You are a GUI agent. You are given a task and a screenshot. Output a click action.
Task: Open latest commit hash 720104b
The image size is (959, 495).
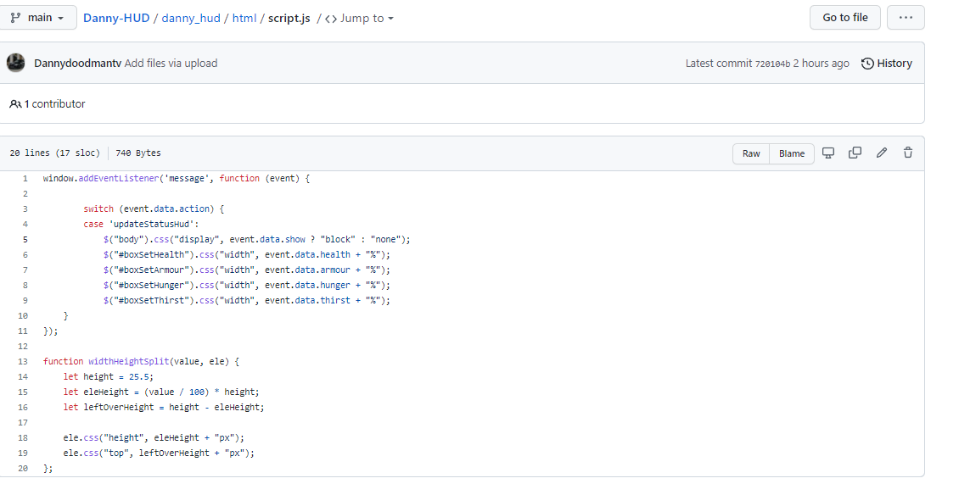pyautogui.click(x=772, y=64)
